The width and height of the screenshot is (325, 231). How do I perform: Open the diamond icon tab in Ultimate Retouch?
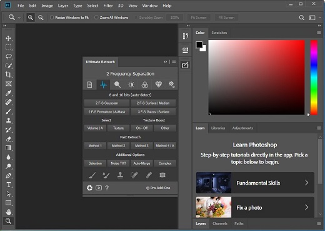(x=158, y=85)
